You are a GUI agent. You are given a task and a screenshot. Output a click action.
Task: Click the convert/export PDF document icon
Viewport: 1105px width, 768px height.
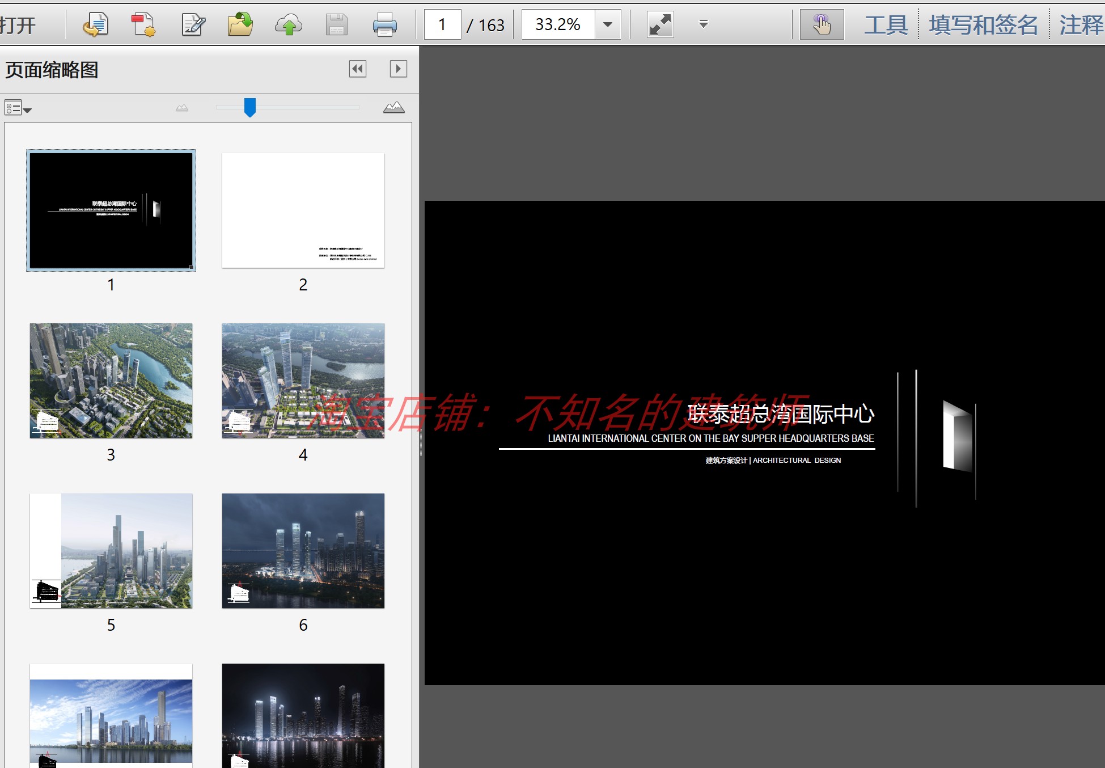95,25
